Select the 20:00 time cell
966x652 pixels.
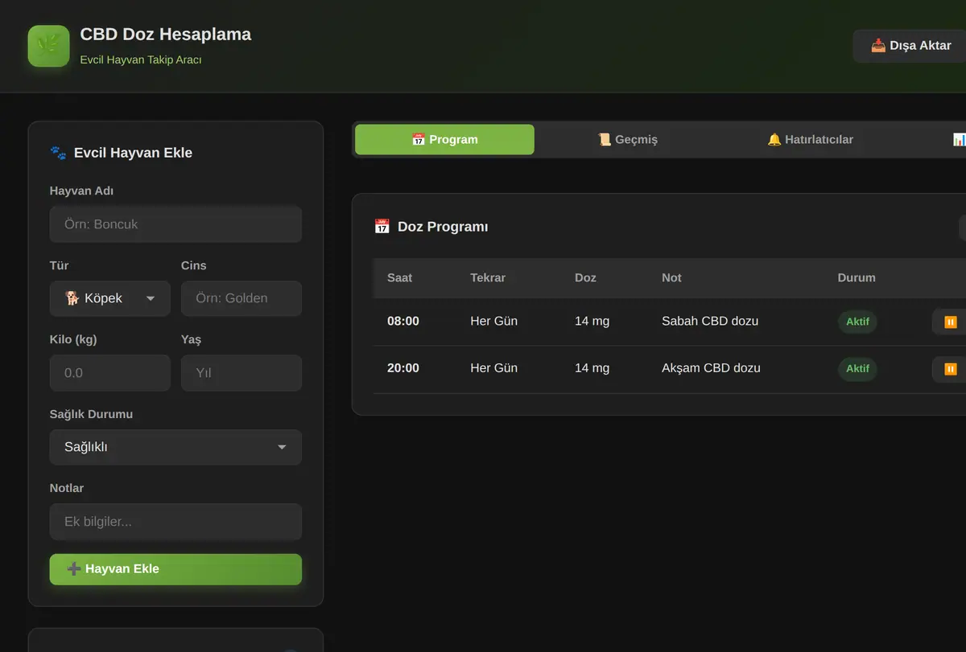(x=403, y=367)
